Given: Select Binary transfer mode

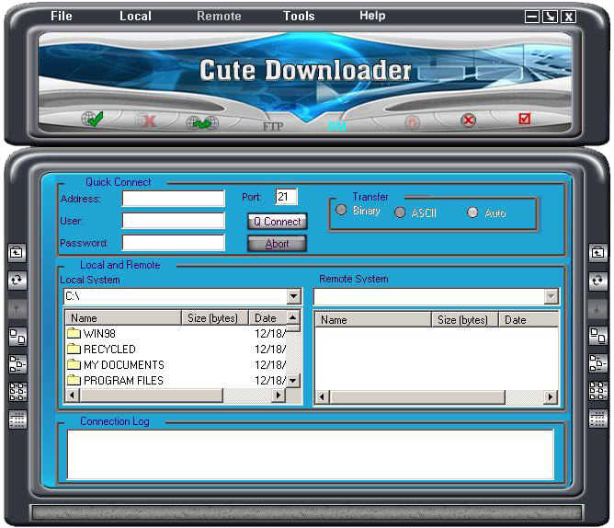Looking at the screenshot, I should (x=341, y=210).
